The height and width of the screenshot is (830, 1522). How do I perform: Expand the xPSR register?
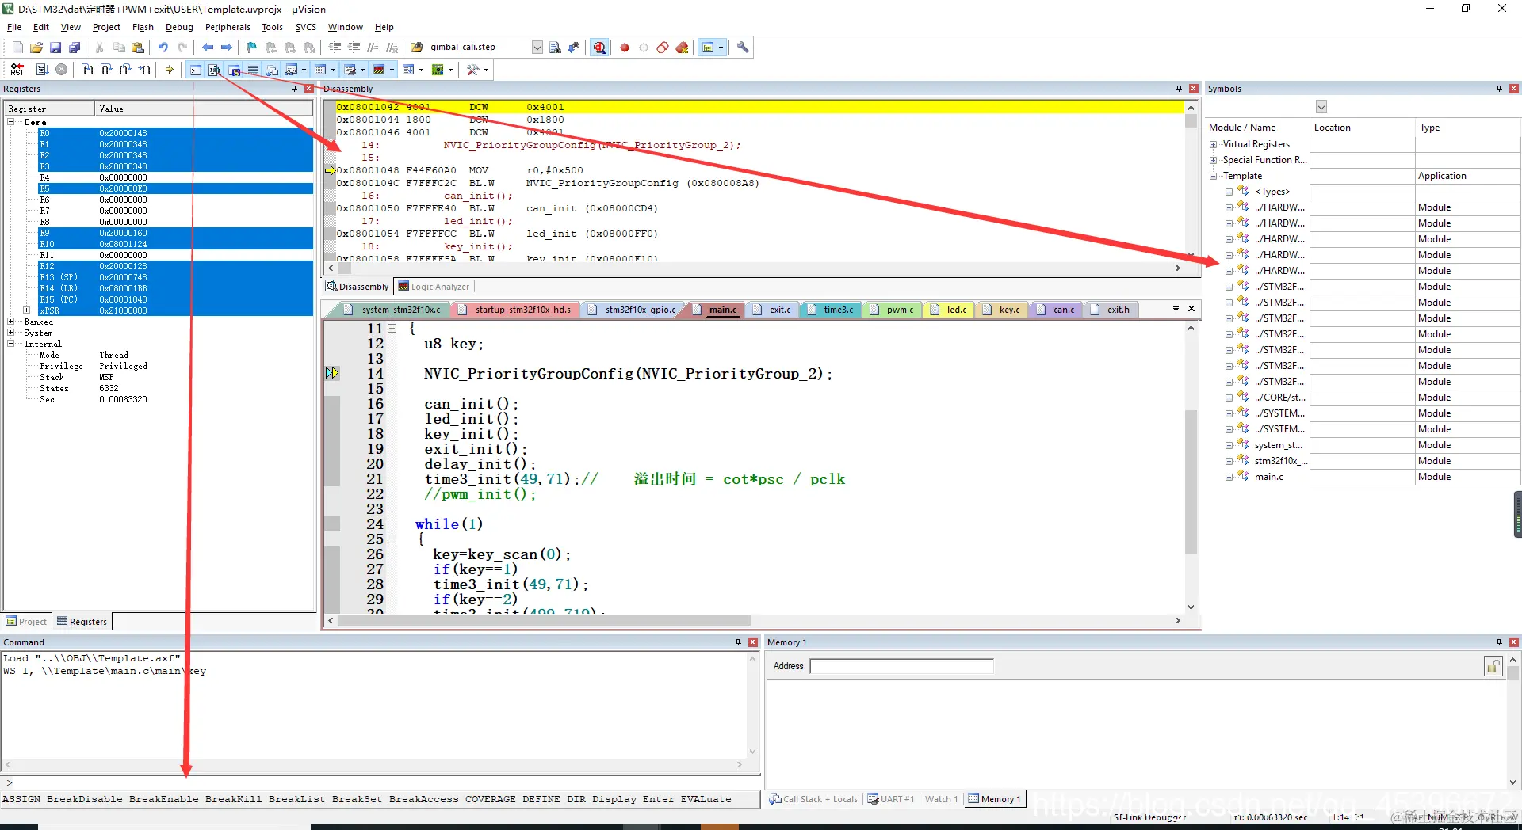point(27,310)
